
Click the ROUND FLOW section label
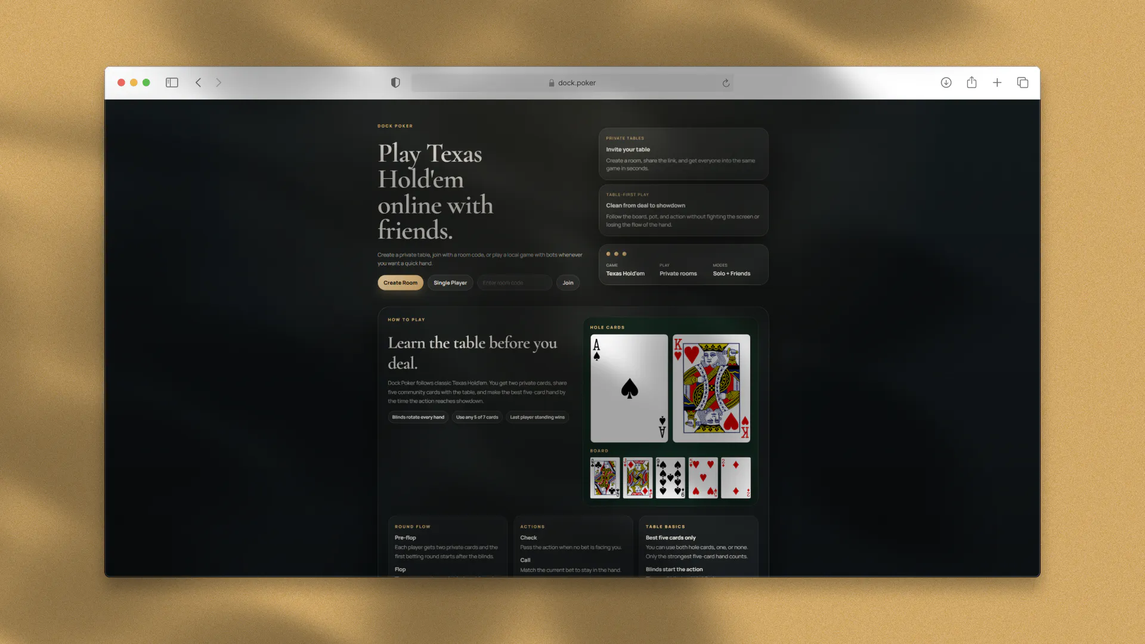(413, 527)
